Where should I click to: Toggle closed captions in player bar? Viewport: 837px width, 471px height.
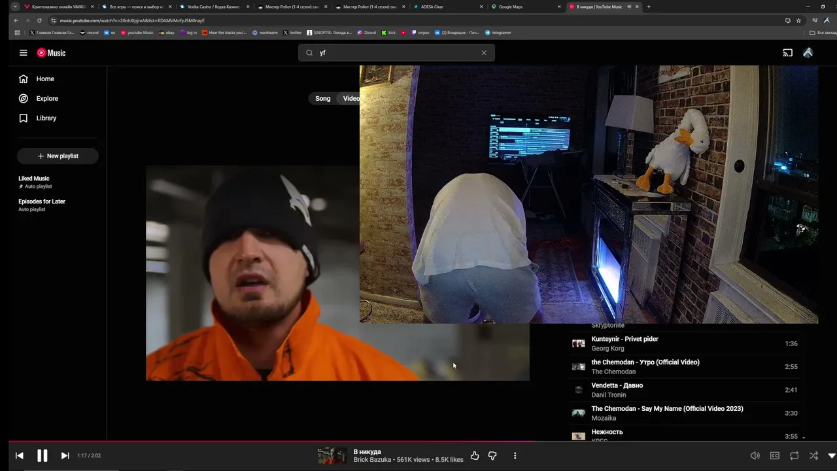tap(775, 456)
